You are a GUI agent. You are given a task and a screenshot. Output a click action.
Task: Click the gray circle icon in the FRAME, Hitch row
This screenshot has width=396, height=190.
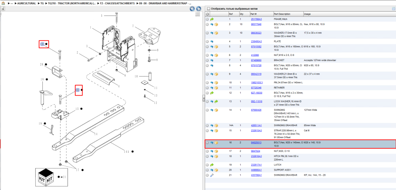(207, 19)
